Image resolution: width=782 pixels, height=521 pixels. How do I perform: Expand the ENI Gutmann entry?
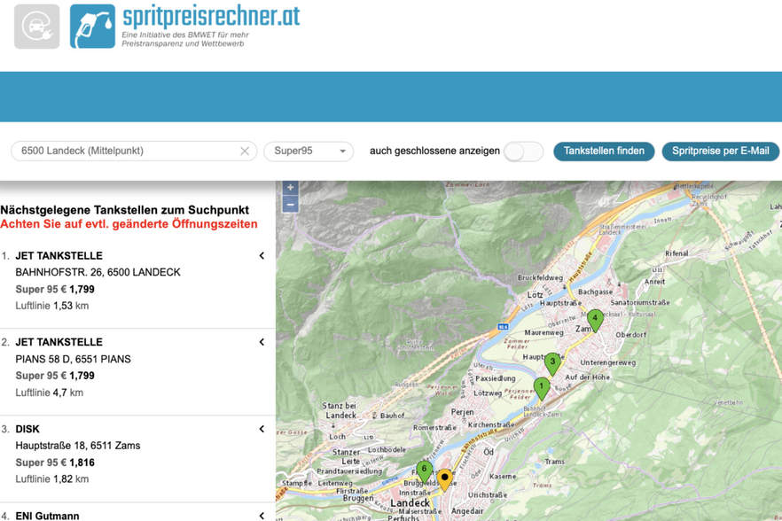click(x=262, y=516)
